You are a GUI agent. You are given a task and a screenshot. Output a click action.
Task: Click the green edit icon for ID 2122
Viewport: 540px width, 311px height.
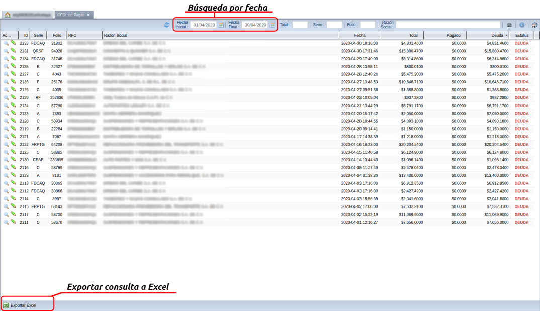click(x=13, y=144)
